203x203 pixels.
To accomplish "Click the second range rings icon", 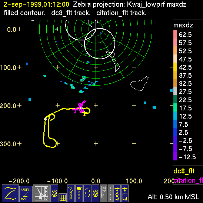I will coord(96,193).
